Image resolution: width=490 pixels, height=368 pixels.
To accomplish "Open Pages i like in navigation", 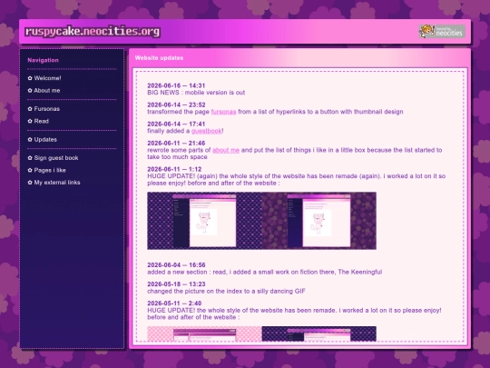I will pos(50,170).
